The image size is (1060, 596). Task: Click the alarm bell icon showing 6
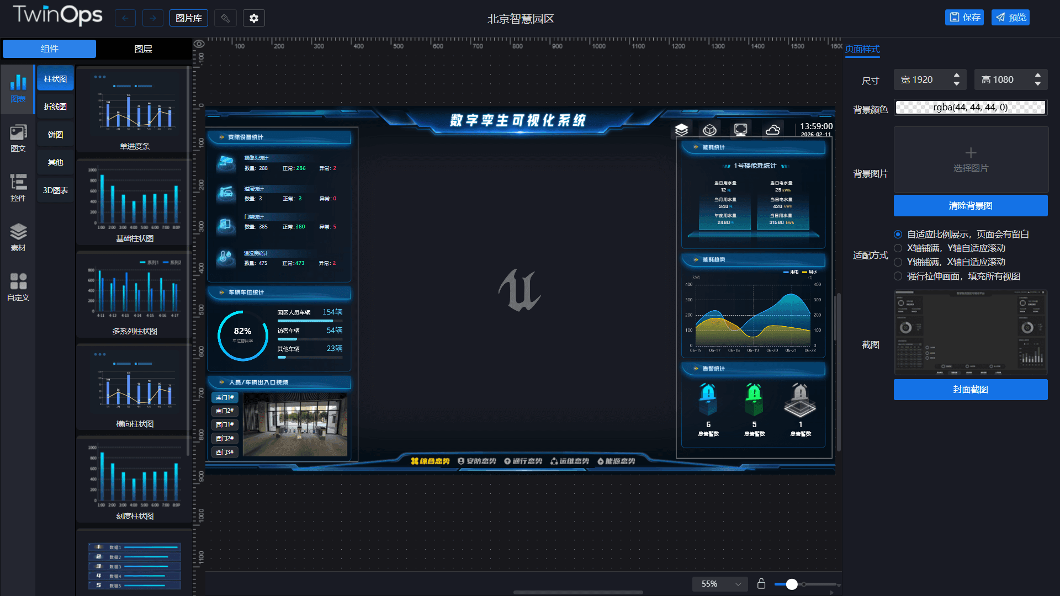pos(708,400)
